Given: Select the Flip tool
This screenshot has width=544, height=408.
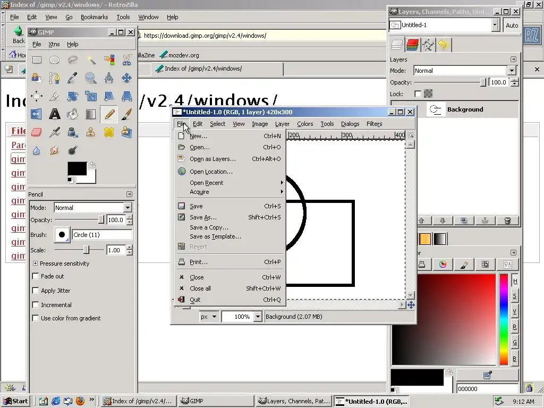Looking at the screenshot, I should point(37,114).
